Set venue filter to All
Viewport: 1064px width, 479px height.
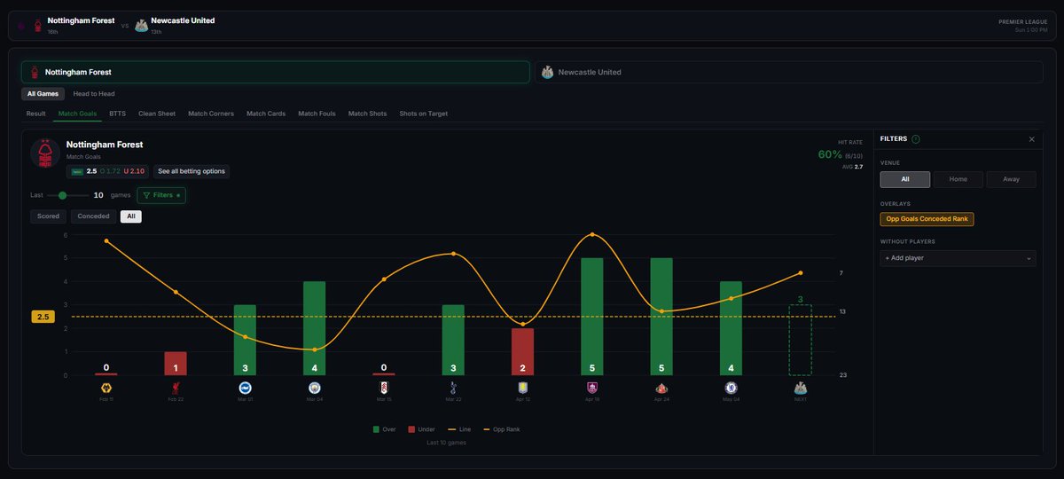click(905, 179)
